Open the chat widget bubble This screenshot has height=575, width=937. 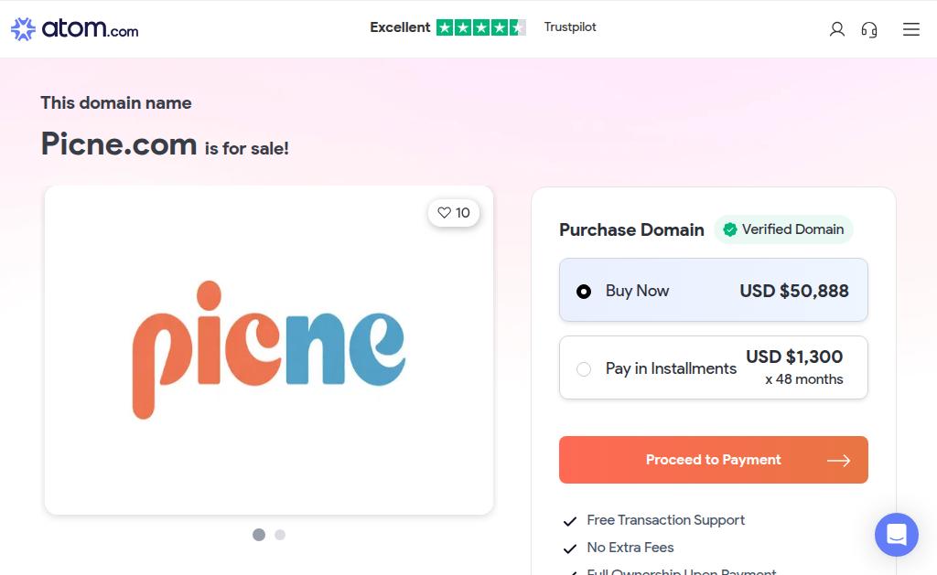[x=896, y=535]
